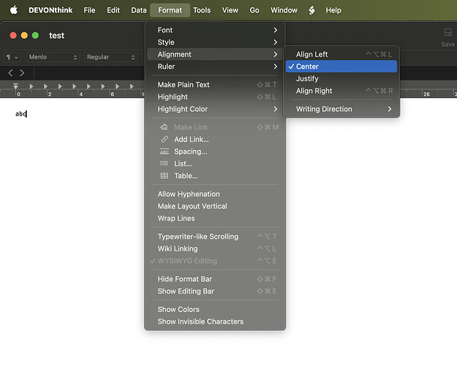
Task: Click the script menu icon in menu bar
Action: coord(311,10)
